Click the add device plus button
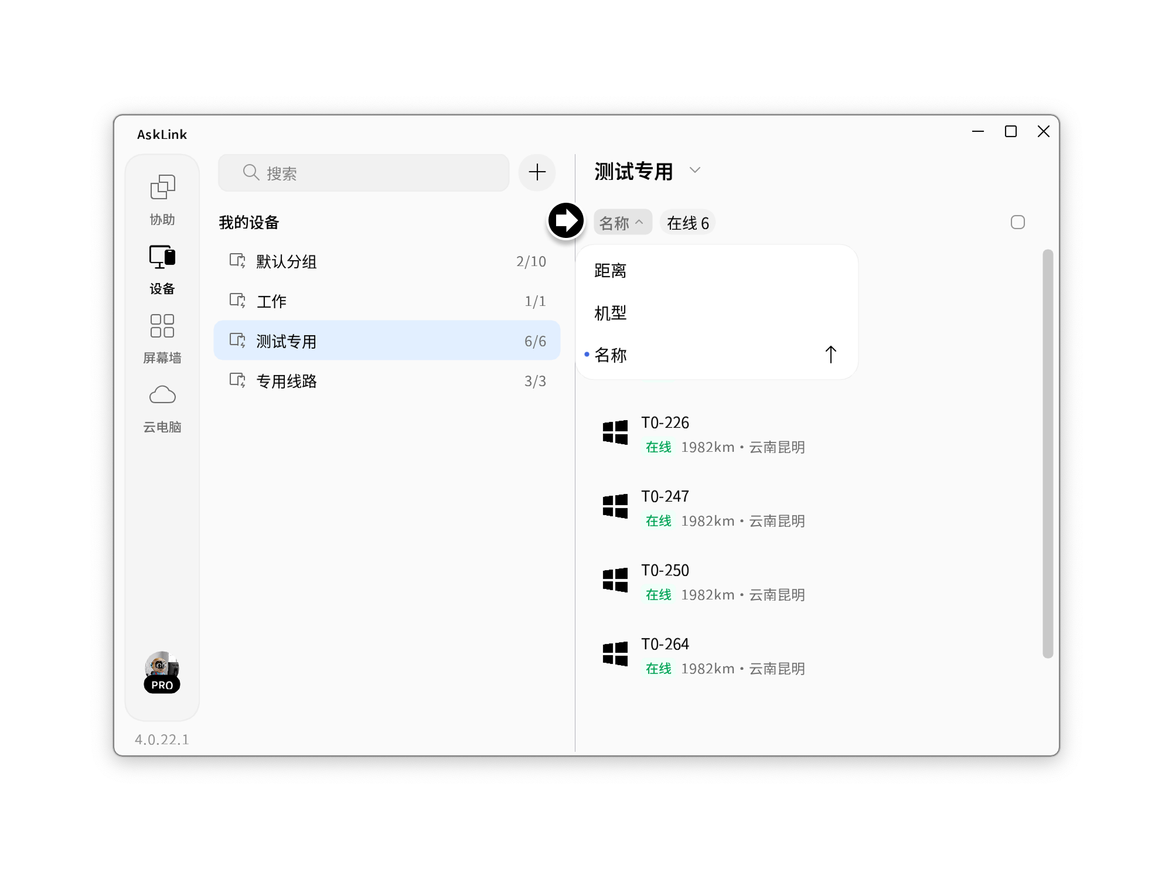Viewport: 1172px width, 879px height. (x=536, y=172)
